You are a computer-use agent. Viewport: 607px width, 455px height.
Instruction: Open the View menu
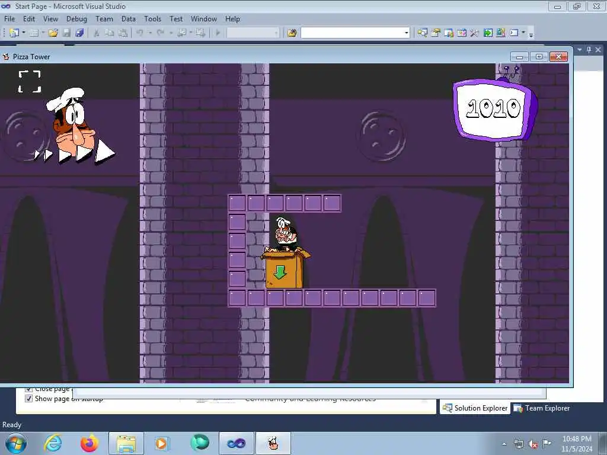[50, 19]
